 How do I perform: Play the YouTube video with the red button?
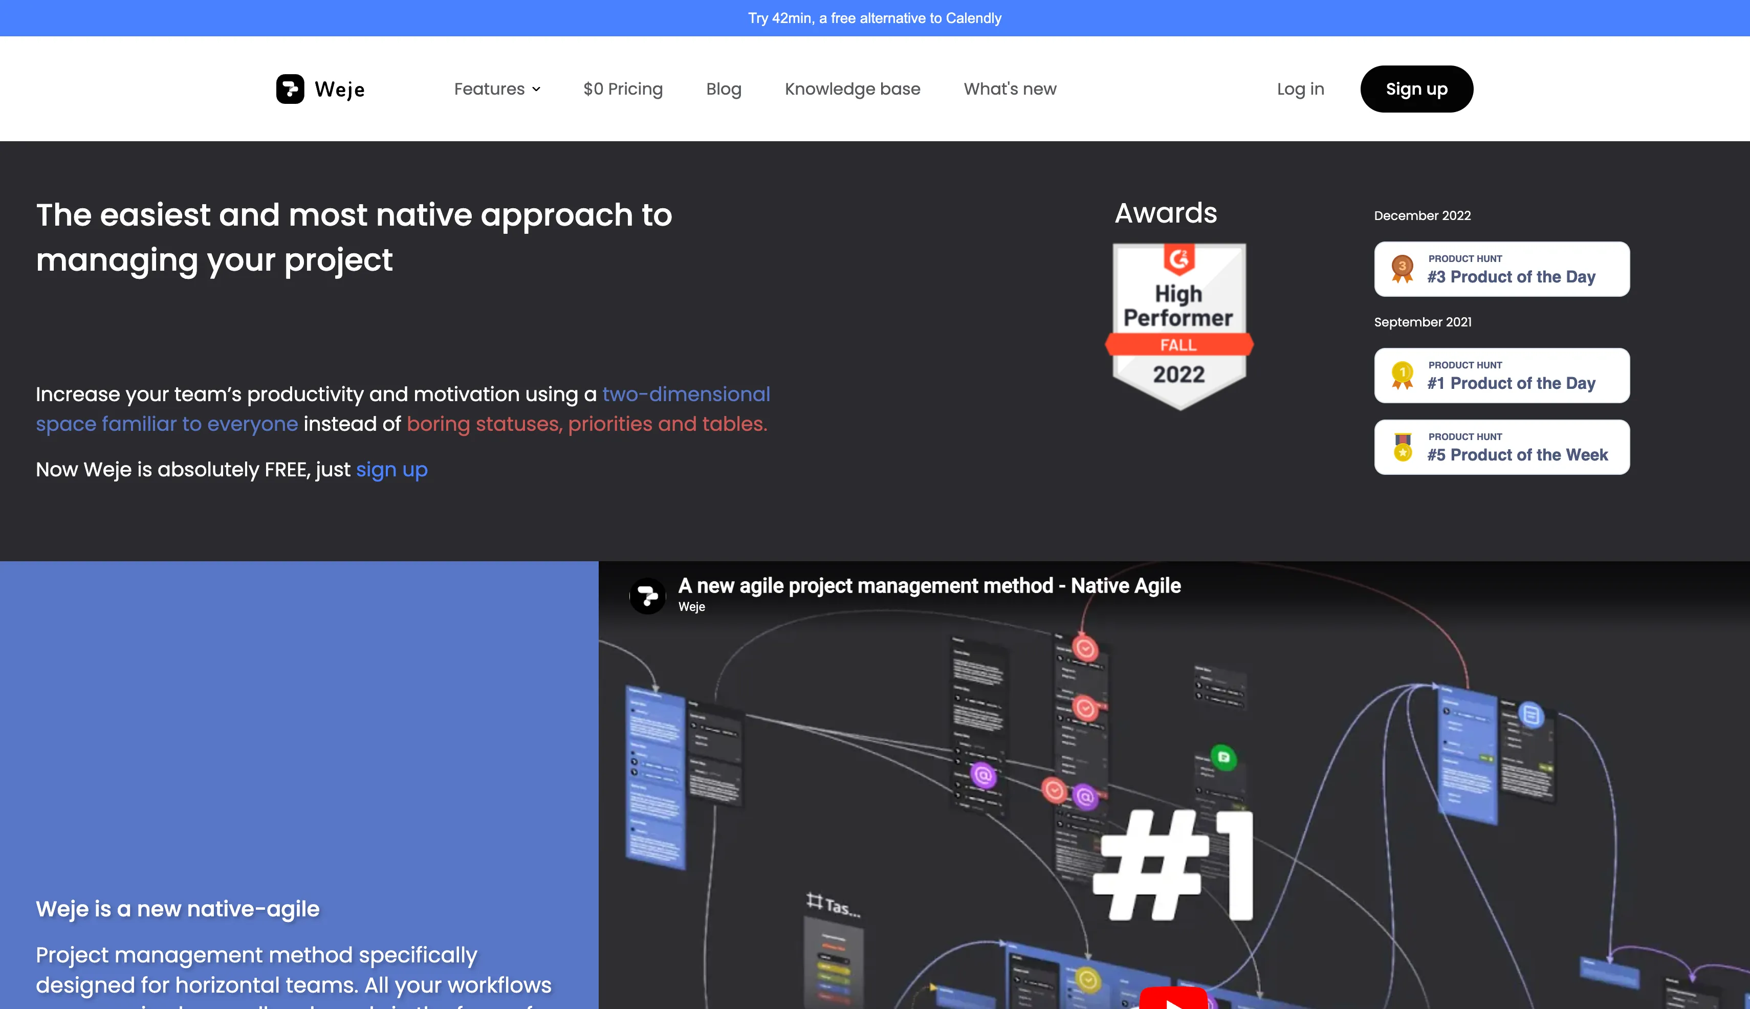(x=1173, y=999)
